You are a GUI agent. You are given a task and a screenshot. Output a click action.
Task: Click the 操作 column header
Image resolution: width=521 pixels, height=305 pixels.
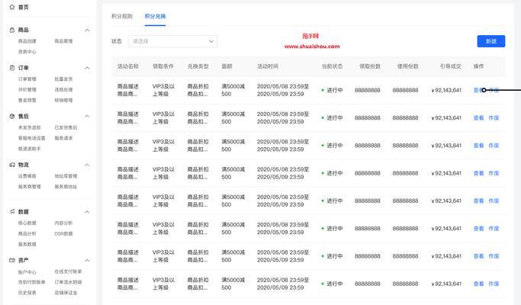[x=479, y=66]
